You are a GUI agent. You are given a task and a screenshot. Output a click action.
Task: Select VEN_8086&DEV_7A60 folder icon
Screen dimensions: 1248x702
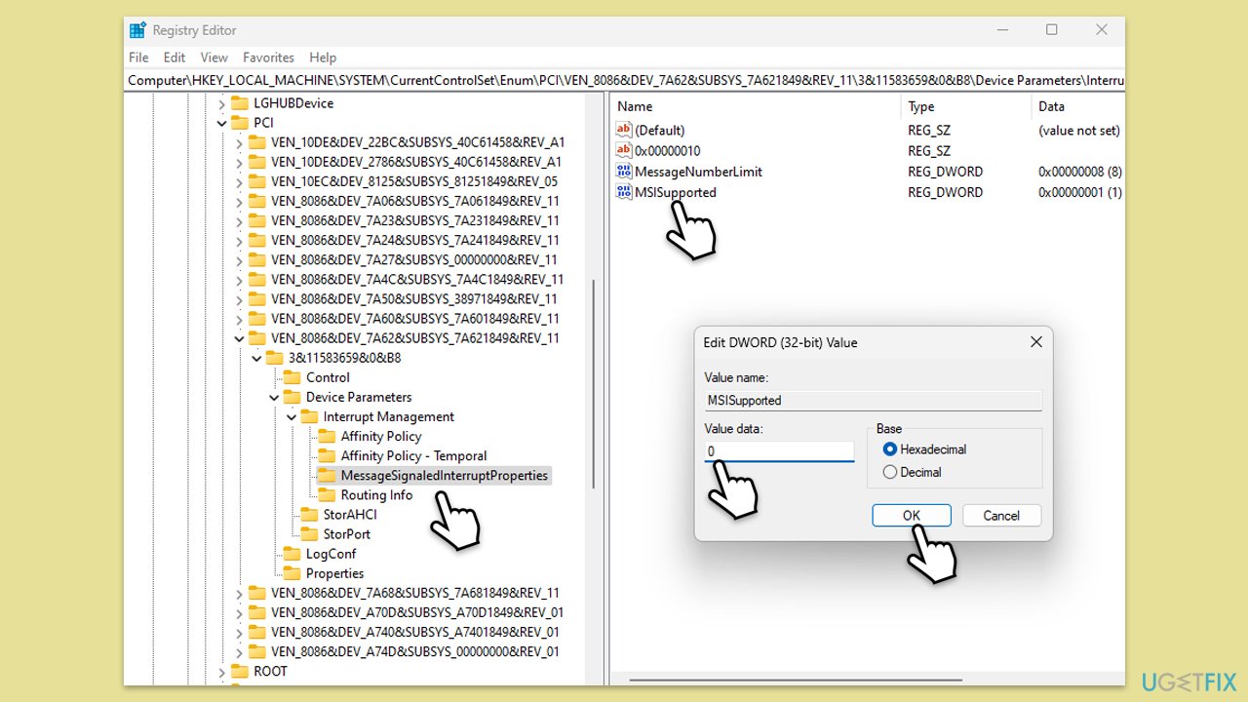tap(257, 318)
